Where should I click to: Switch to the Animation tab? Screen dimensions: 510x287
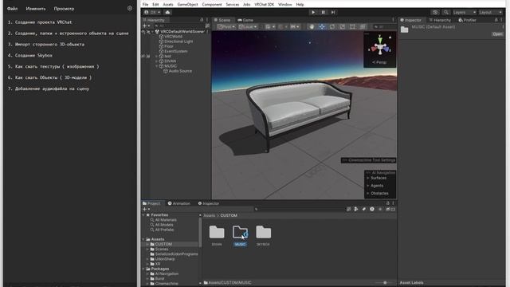pos(178,203)
